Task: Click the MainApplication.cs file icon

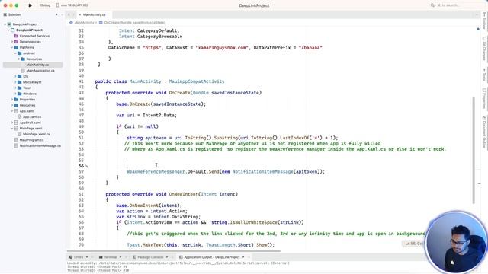Action: tap(23, 71)
